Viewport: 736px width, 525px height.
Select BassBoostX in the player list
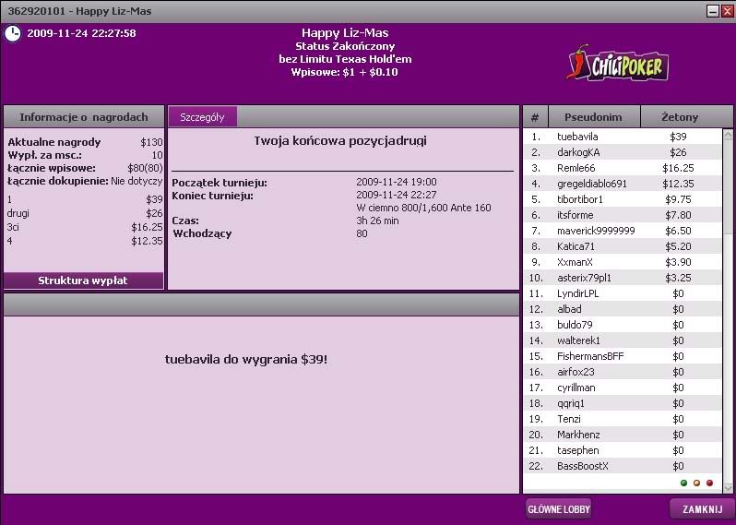click(583, 466)
